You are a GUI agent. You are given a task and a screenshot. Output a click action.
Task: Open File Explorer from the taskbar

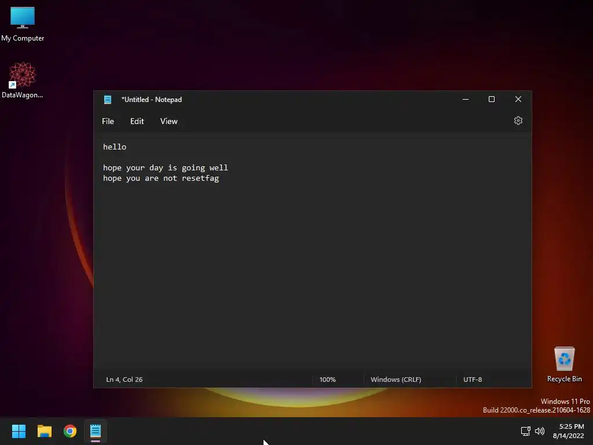pyautogui.click(x=44, y=431)
